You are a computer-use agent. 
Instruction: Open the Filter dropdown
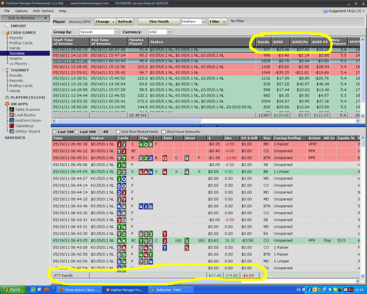[218, 22]
